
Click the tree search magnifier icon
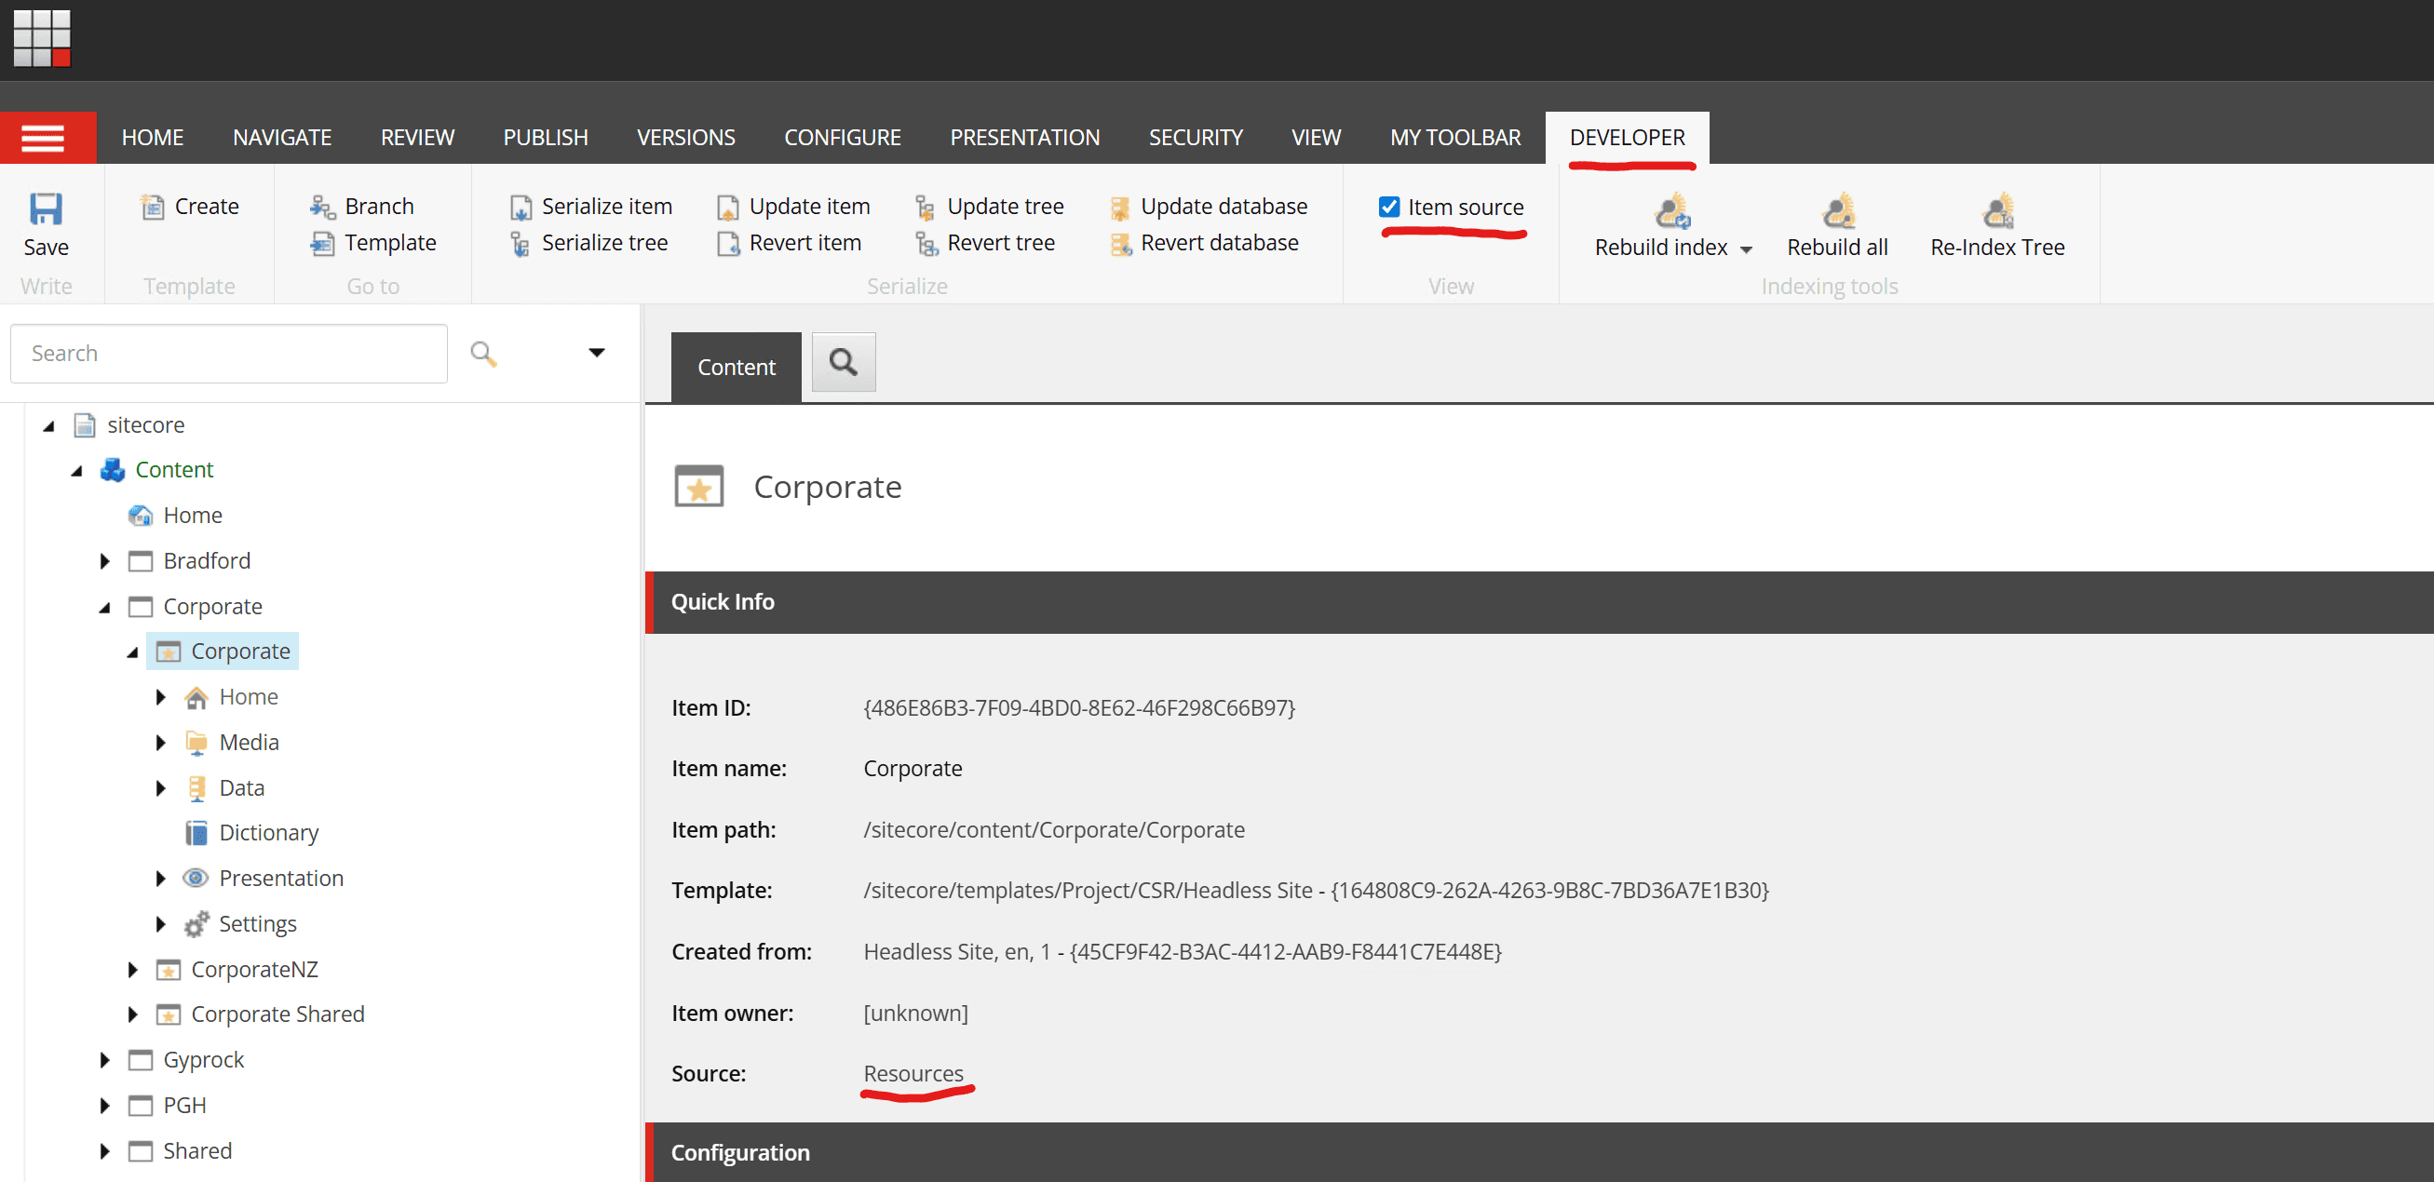(x=483, y=353)
